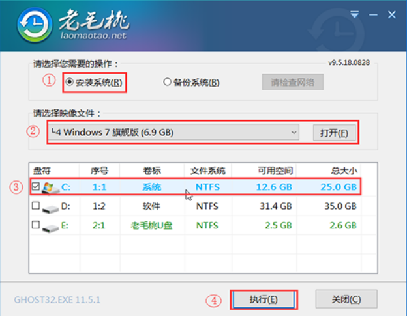The image size is (407, 317).
Task: Select the 备份系统(B) radio option
Action: (x=167, y=83)
